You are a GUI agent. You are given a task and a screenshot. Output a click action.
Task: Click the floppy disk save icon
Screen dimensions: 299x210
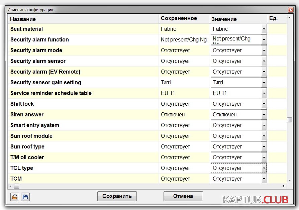coord(25,197)
